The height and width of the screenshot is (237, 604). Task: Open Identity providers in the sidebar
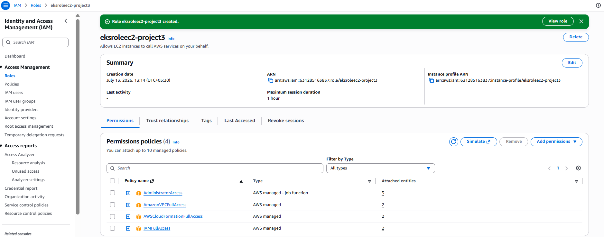coord(21,110)
